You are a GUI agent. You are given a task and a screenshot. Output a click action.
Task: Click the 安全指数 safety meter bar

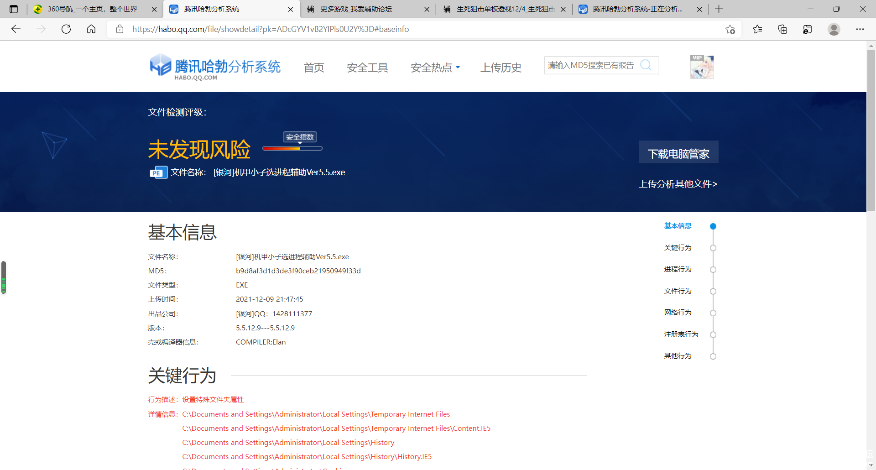pos(292,148)
